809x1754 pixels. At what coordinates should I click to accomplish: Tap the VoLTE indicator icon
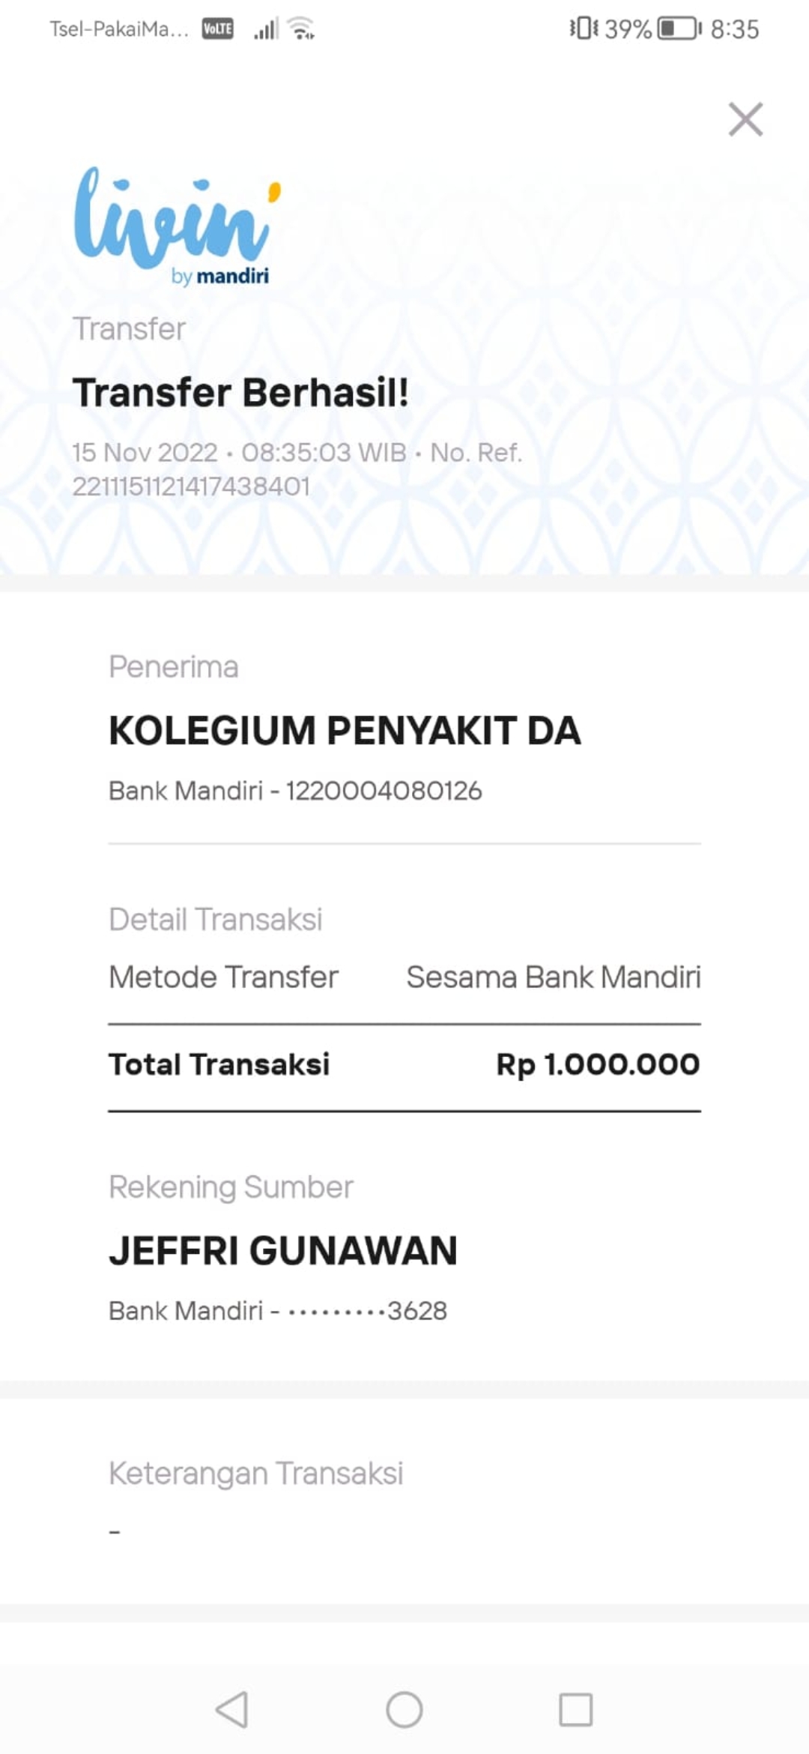(217, 29)
